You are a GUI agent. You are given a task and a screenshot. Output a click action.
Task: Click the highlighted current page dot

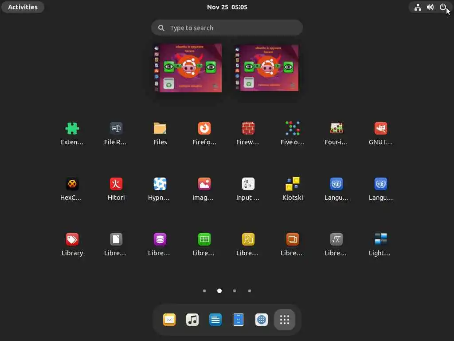click(219, 290)
